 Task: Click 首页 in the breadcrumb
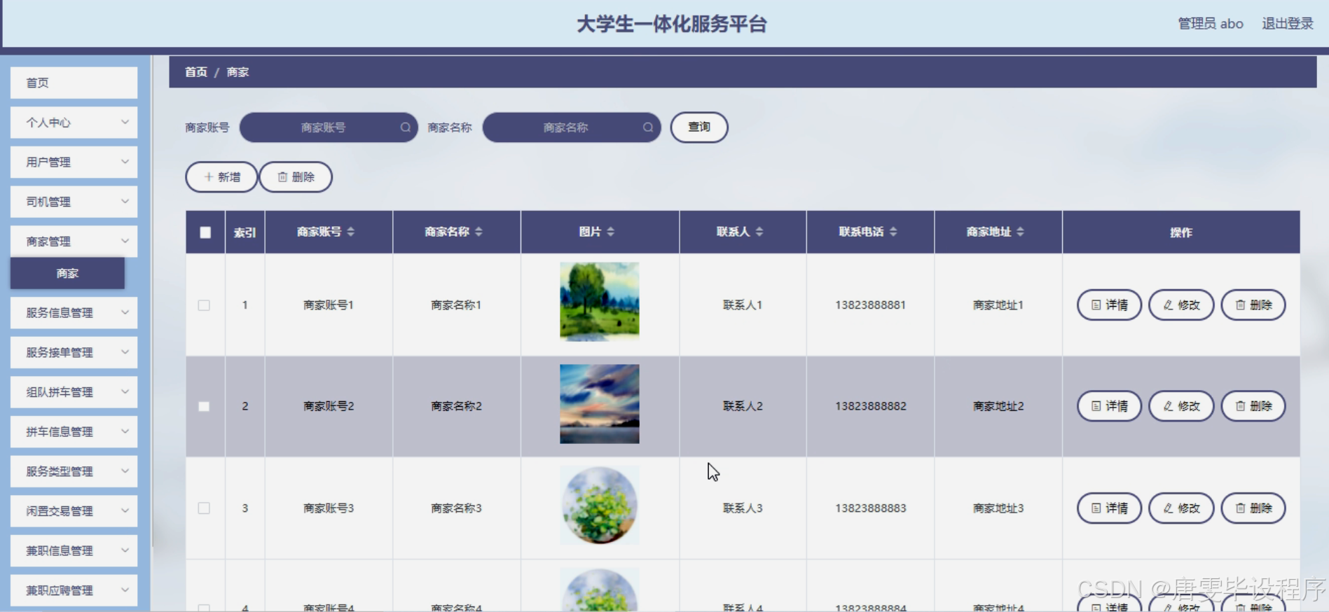196,72
